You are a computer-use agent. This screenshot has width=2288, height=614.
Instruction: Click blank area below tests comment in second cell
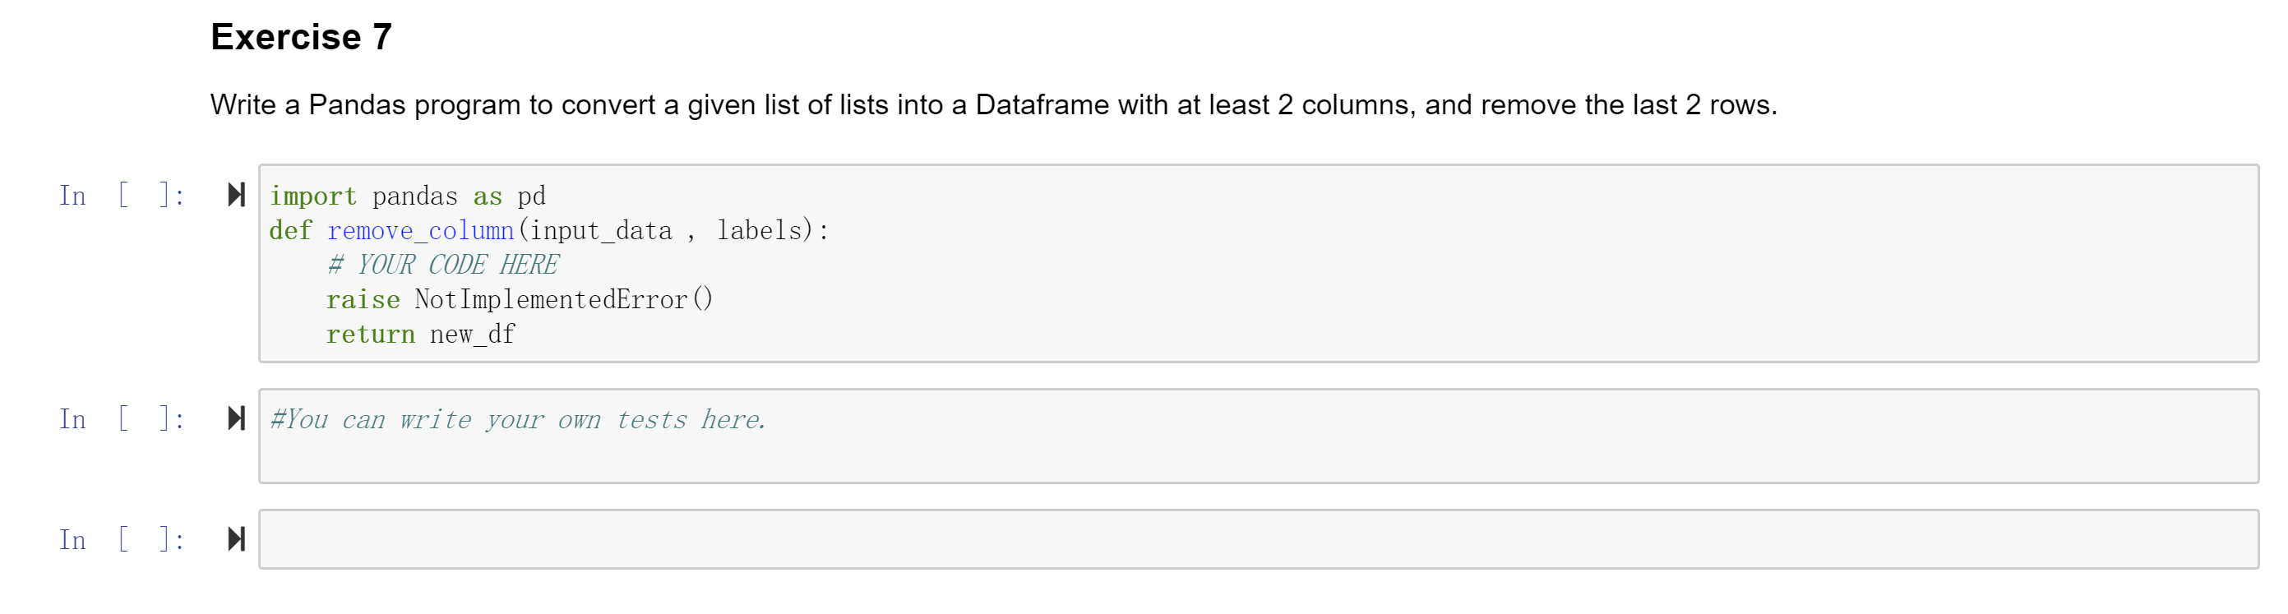(x=1258, y=459)
